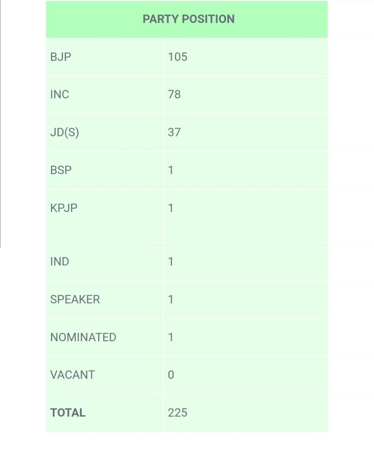Click the TOTAL value 225

178,413
